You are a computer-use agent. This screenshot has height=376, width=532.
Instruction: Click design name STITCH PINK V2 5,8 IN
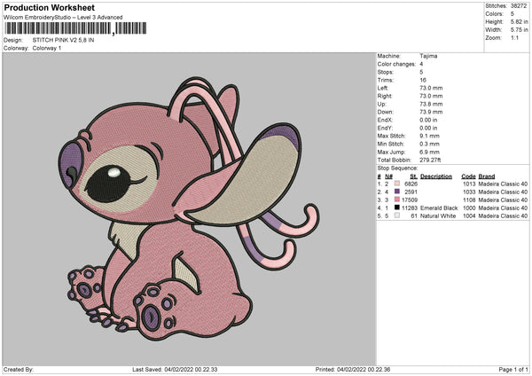click(64, 40)
